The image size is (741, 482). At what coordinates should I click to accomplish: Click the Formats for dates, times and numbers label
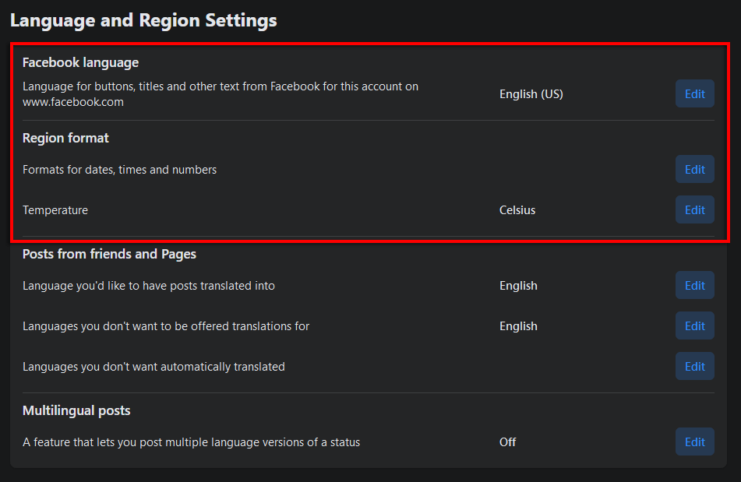tap(119, 170)
